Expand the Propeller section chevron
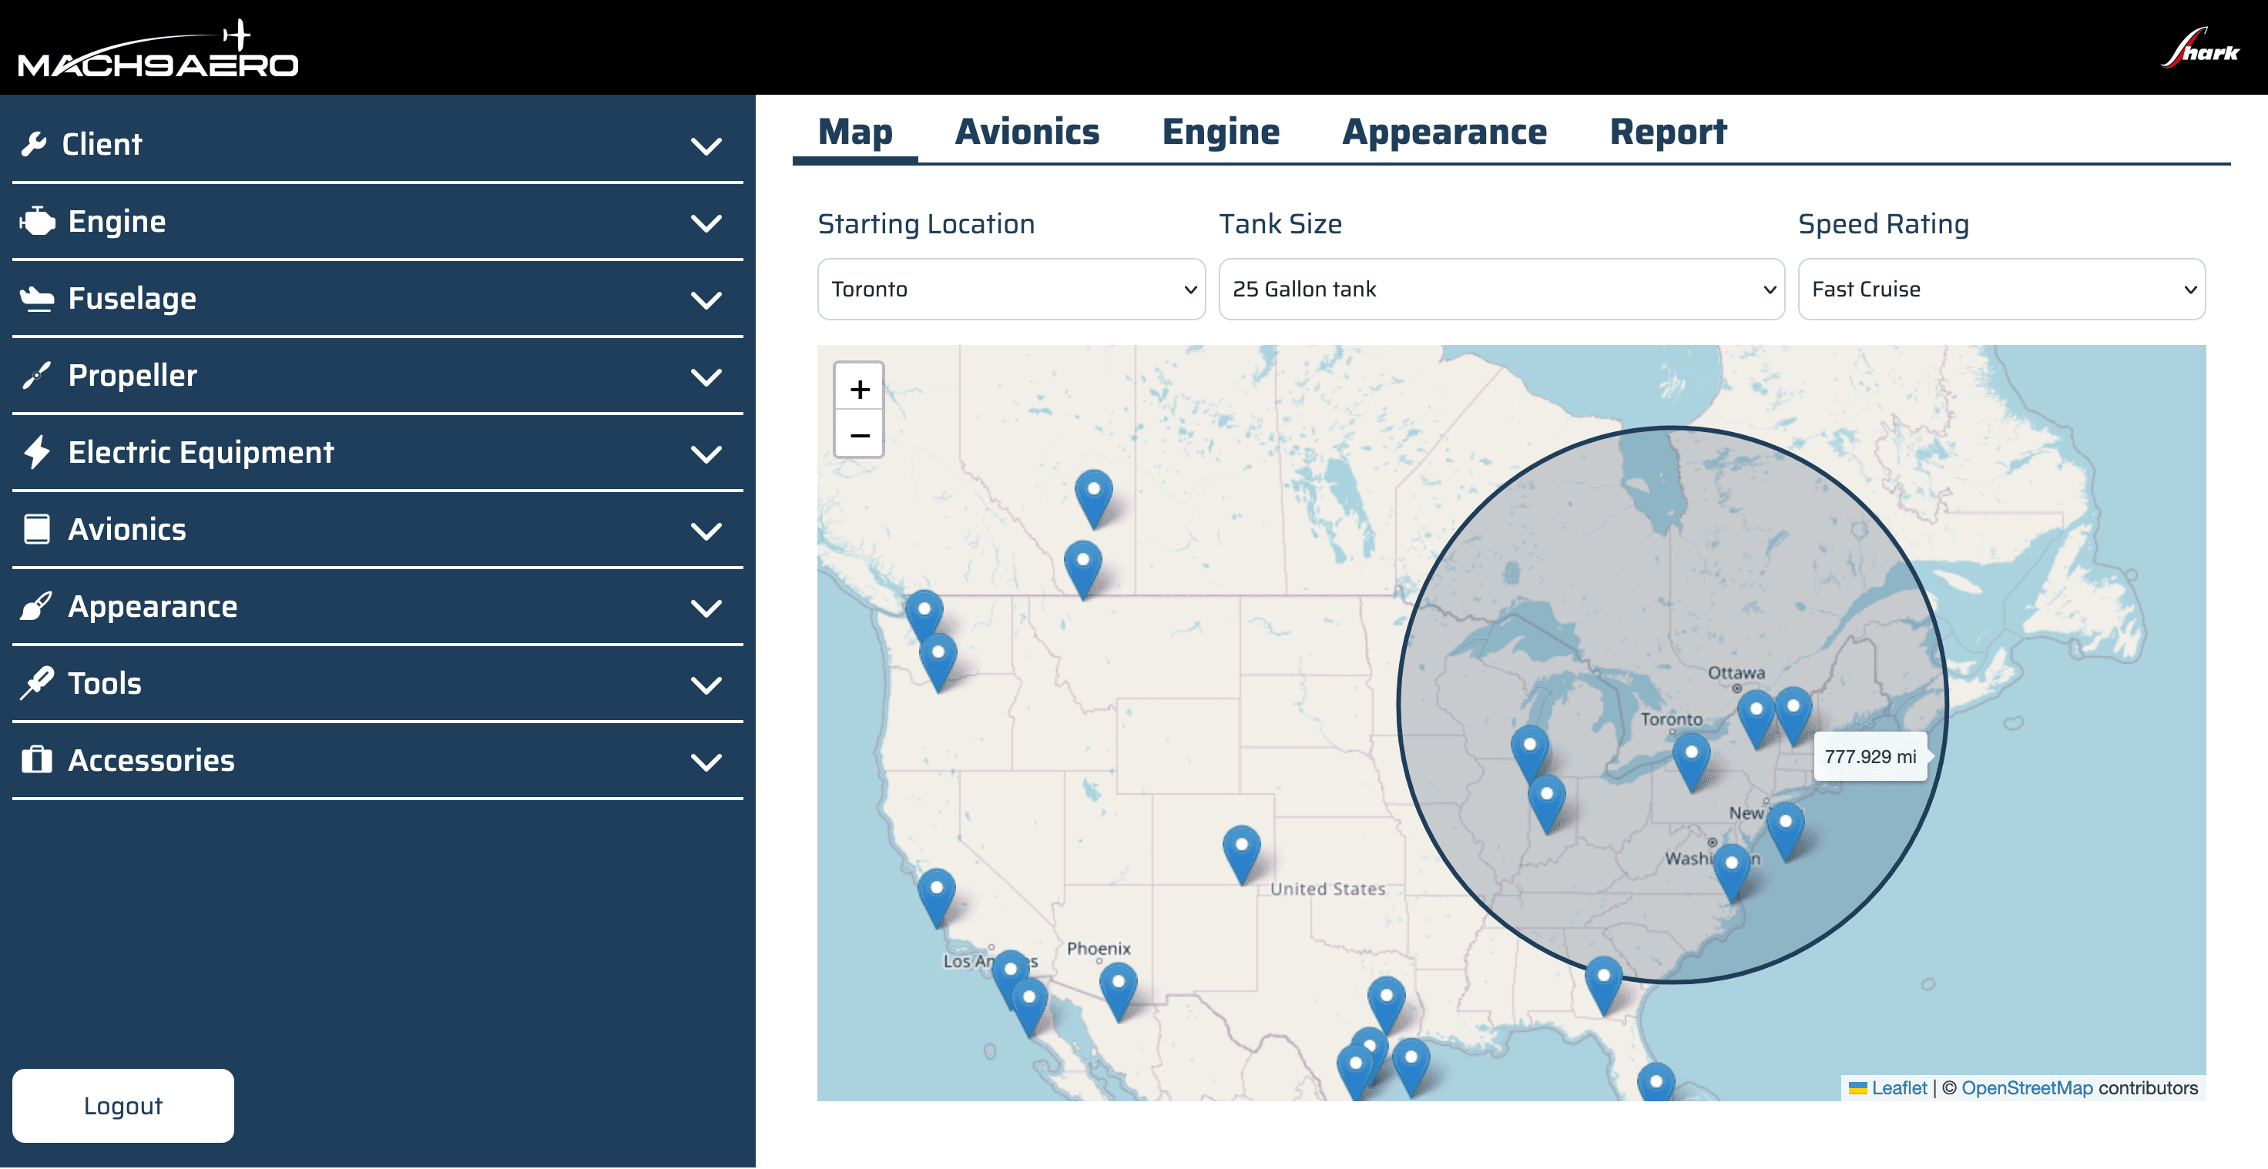 706,377
